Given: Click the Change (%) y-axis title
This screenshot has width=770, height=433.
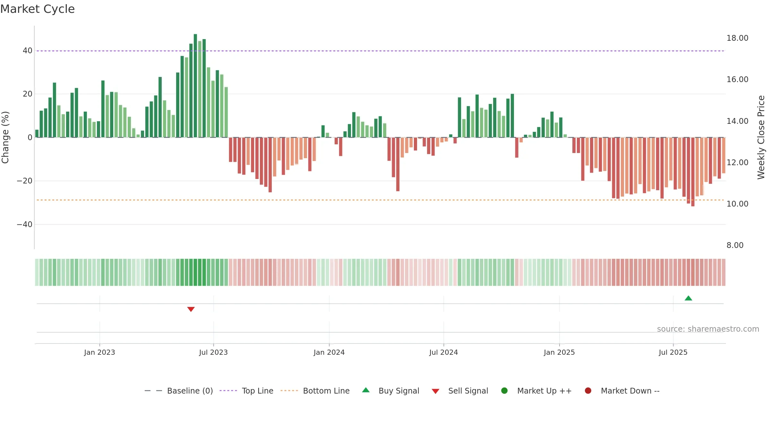Looking at the screenshot, I should click(5, 137).
